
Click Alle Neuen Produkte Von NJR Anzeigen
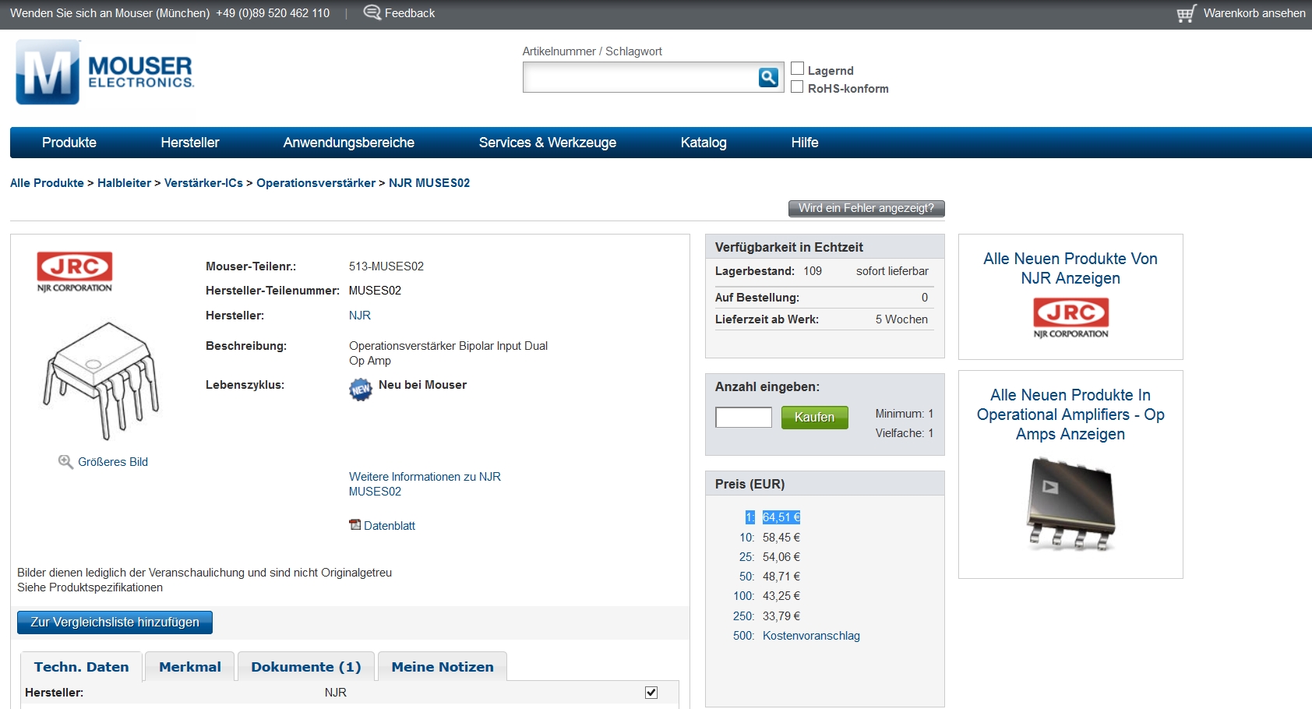click(1070, 268)
